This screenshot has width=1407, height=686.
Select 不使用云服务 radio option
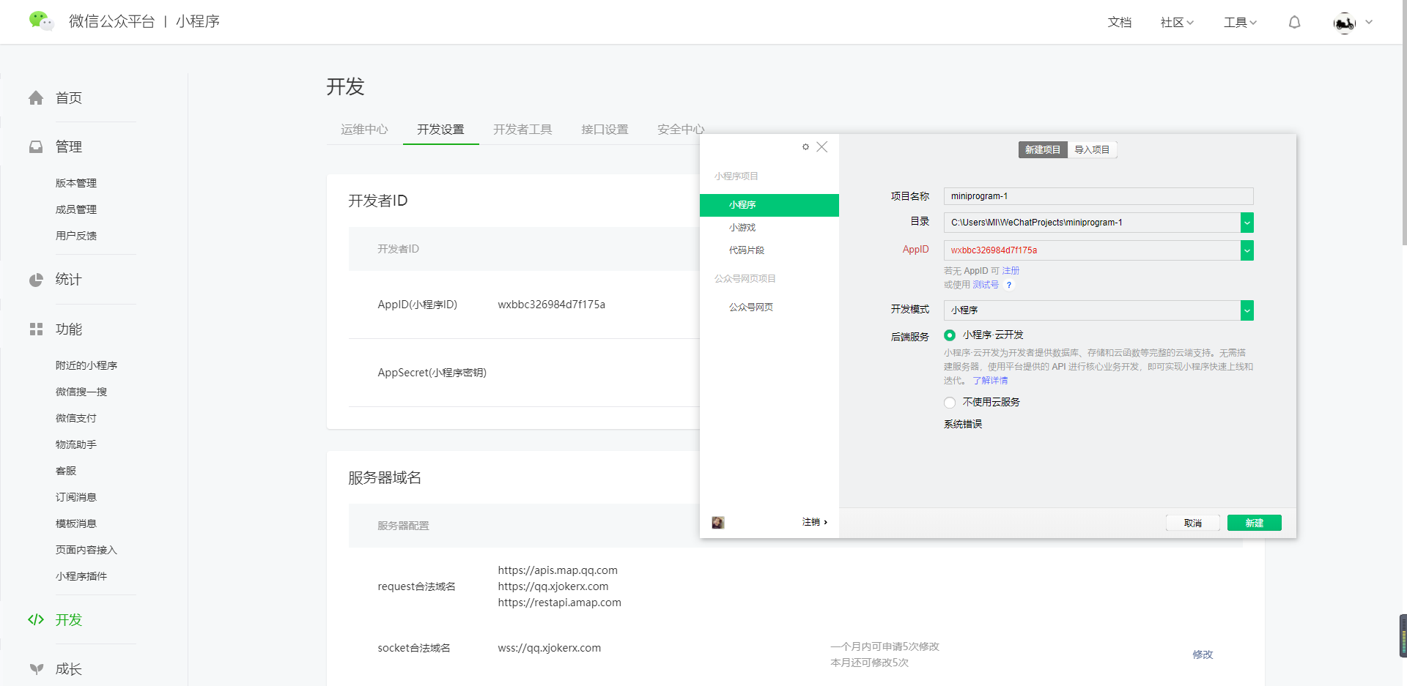click(950, 403)
